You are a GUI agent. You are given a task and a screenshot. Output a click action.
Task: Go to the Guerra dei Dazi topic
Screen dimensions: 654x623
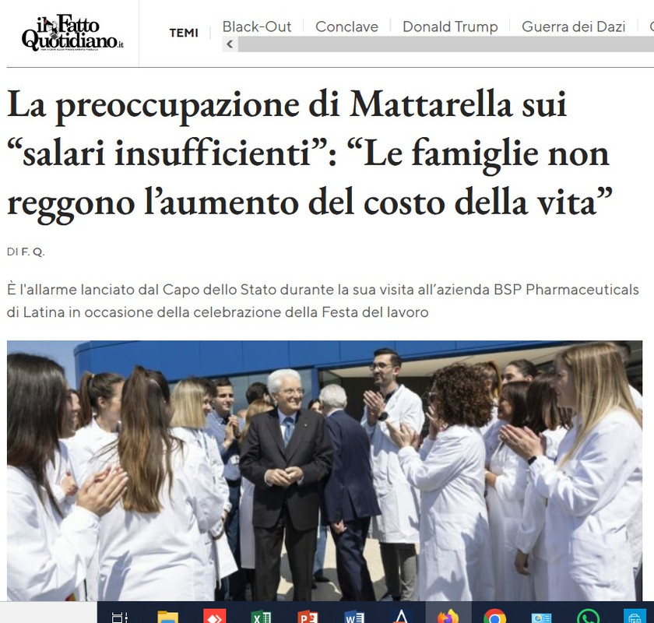pos(573,26)
